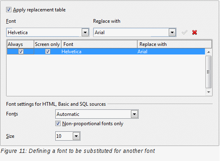Click the red X delete icon

click(x=194, y=33)
